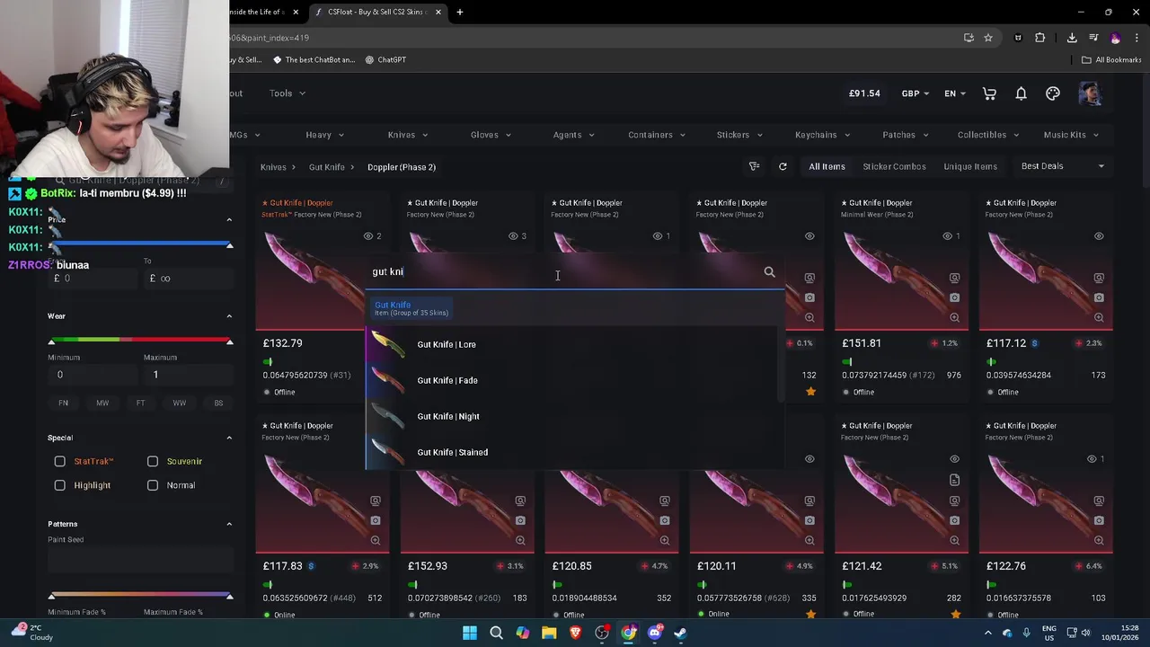The image size is (1150, 647).
Task: Open the shopping cart
Action: click(x=989, y=93)
